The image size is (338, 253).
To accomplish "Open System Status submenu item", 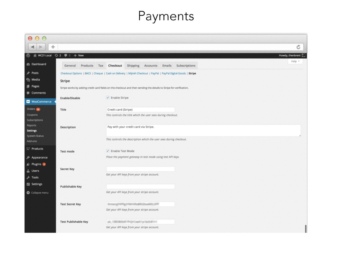I will [35, 136].
